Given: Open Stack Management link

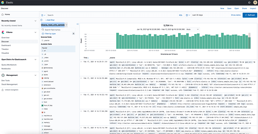Looking at the screenshot, I should pyautogui.click(x=9, y=85).
